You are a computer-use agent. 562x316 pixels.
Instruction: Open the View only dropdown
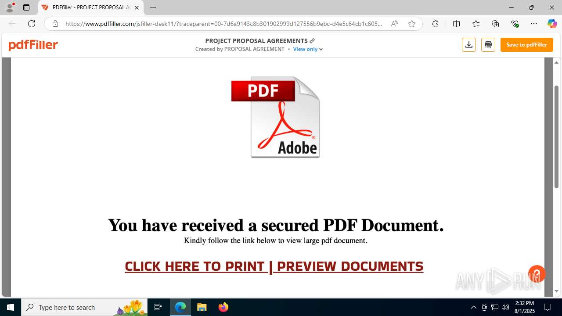[x=308, y=49]
